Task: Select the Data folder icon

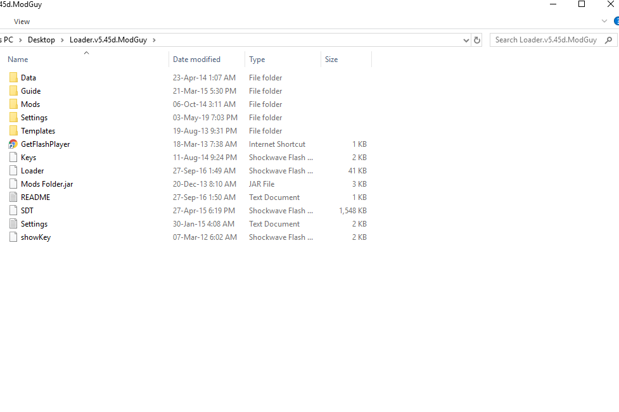Action: pyautogui.click(x=13, y=78)
